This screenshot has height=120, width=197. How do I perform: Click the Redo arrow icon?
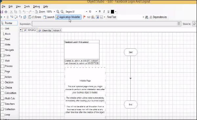(30, 12)
